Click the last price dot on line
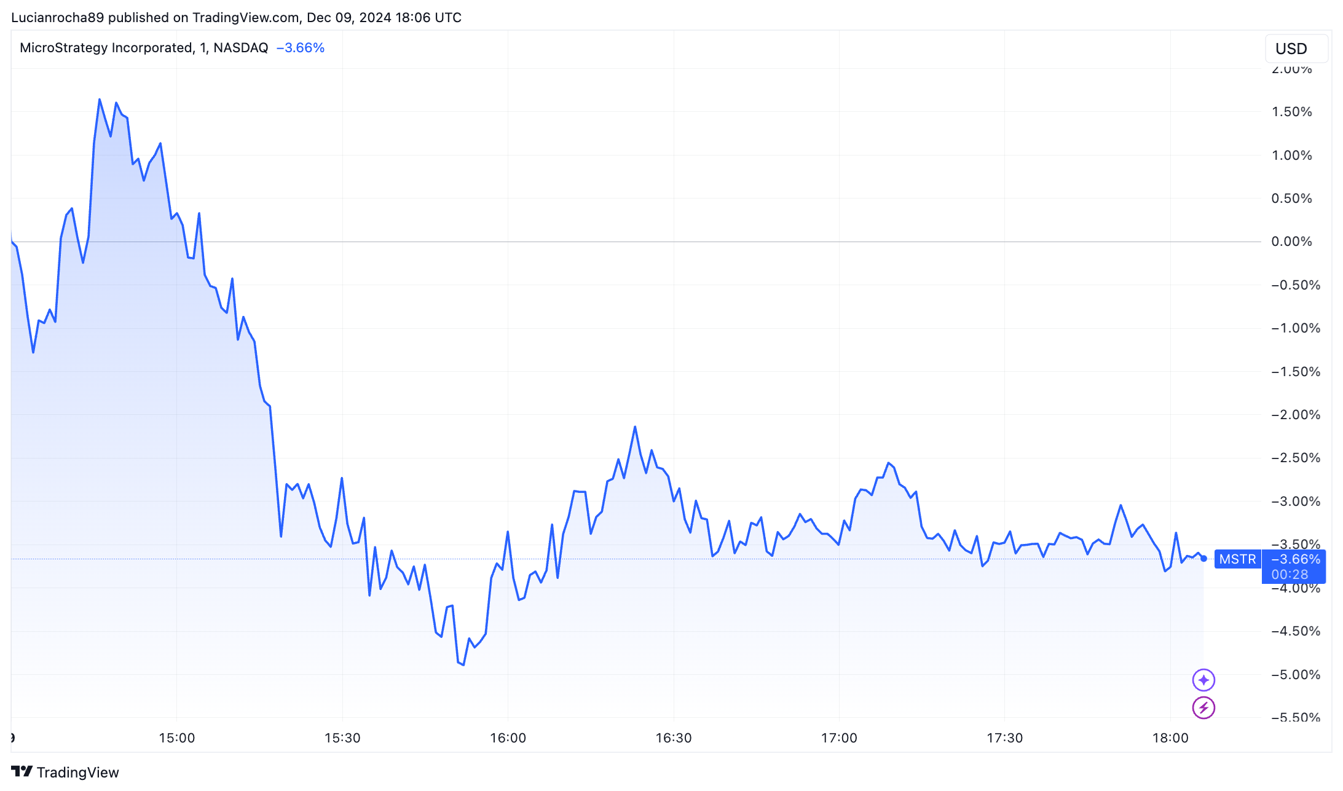This screenshot has height=791, width=1343. [x=1203, y=559]
